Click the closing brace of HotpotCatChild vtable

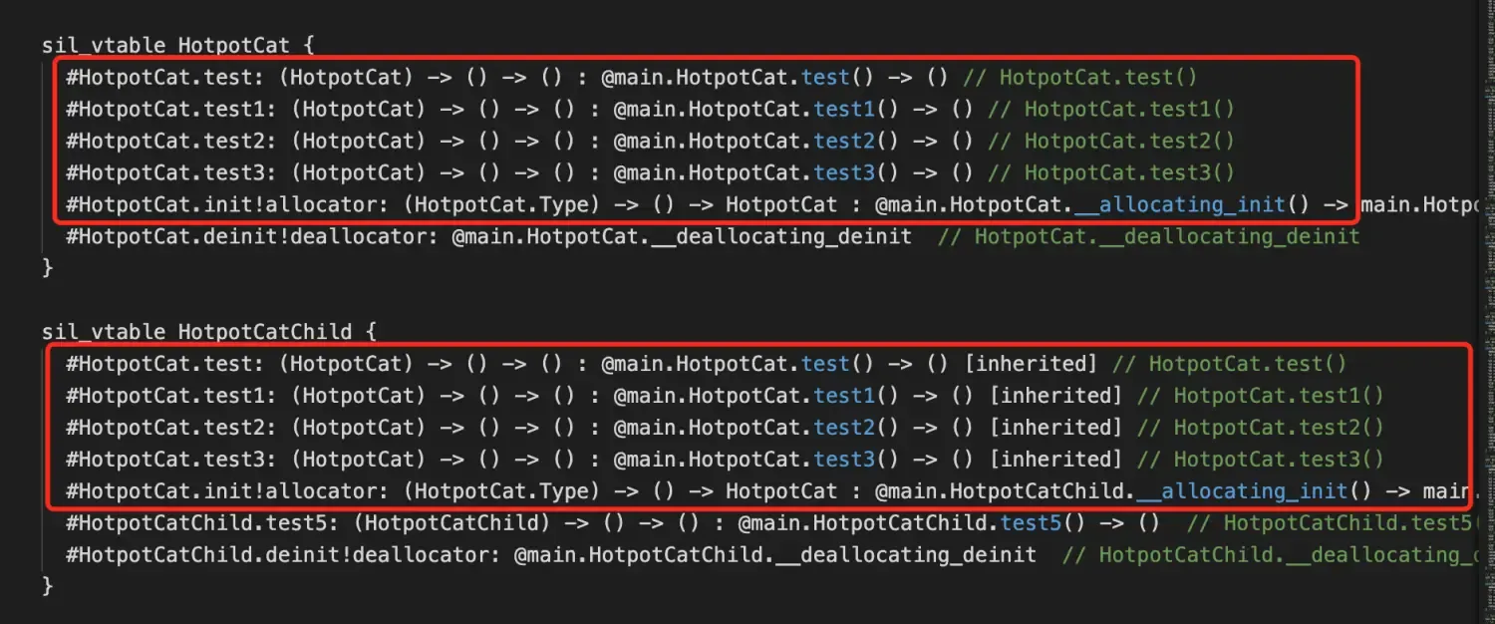click(47, 586)
